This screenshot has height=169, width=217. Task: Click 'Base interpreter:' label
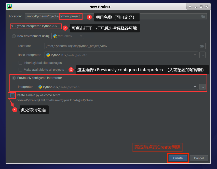tap(30, 55)
